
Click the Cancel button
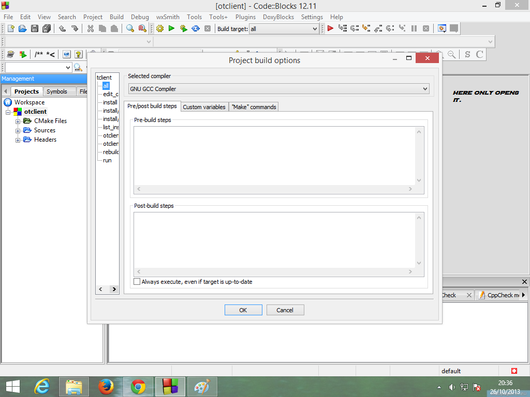tap(285, 310)
